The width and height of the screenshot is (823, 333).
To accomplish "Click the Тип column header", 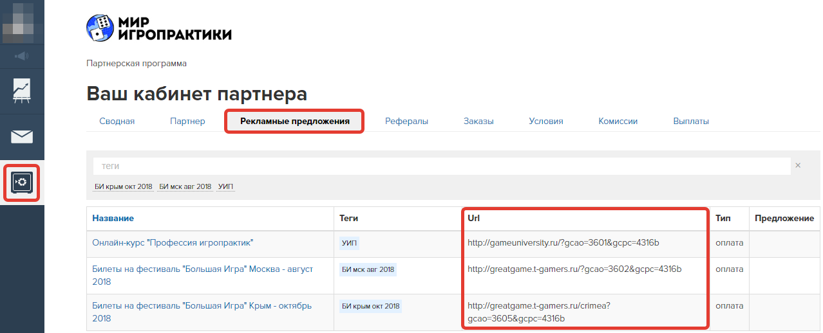I will [x=723, y=218].
